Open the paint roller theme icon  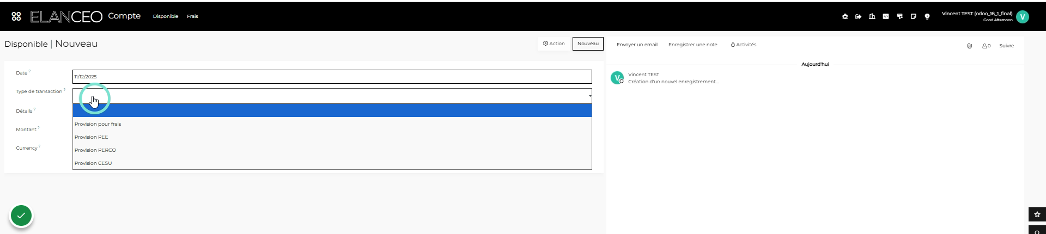point(899,16)
